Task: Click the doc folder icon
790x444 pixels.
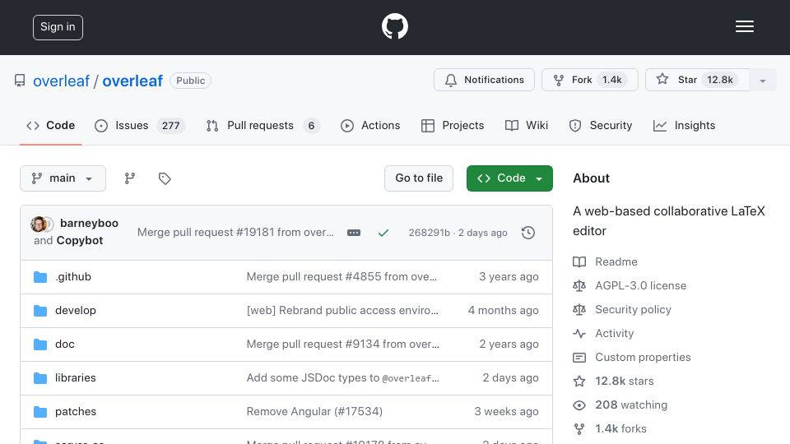Action: click(40, 345)
